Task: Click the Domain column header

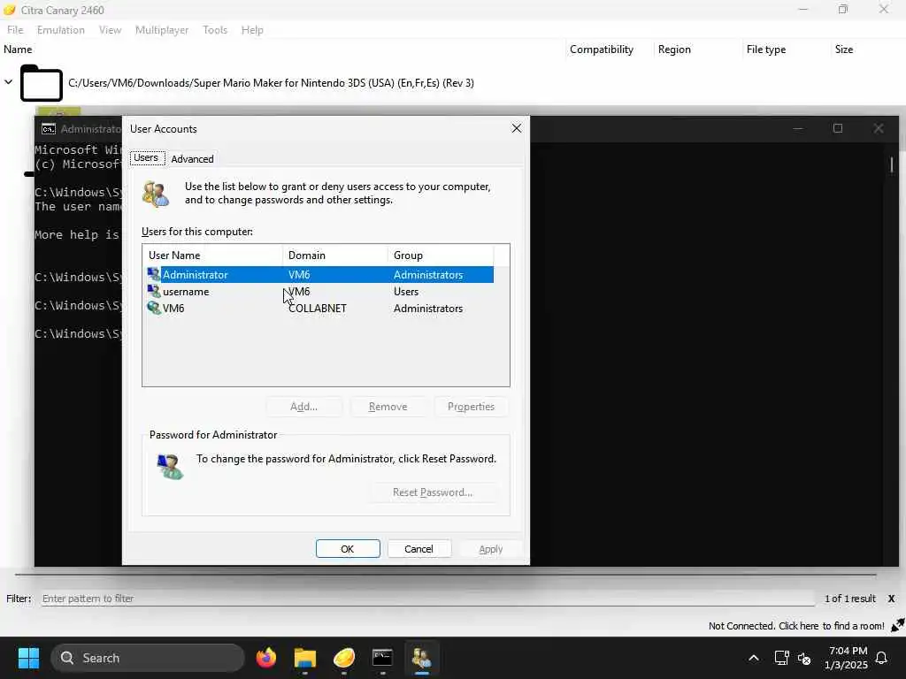Action: 335,256
